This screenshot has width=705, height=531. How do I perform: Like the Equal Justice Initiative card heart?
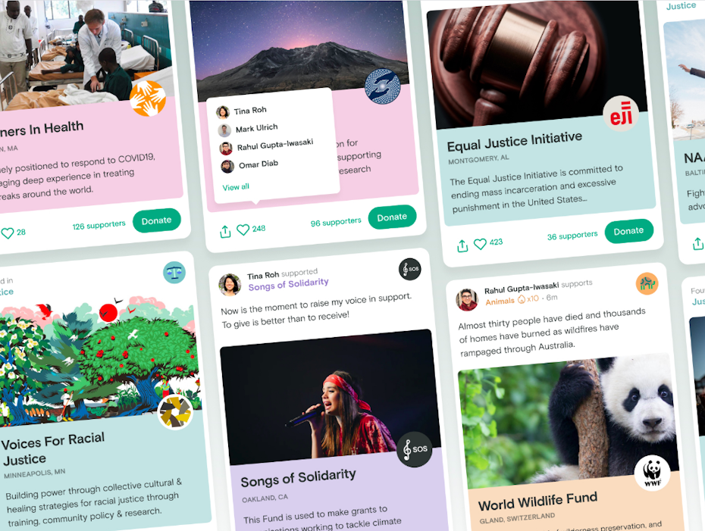tap(480, 244)
